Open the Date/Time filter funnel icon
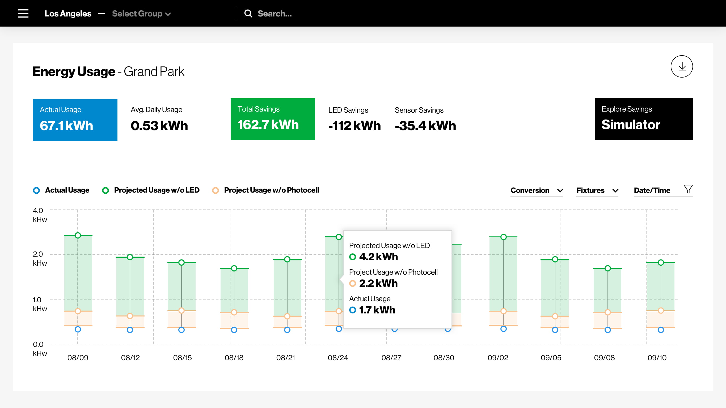Viewport: 726px width, 408px height. click(x=688, y=189)
